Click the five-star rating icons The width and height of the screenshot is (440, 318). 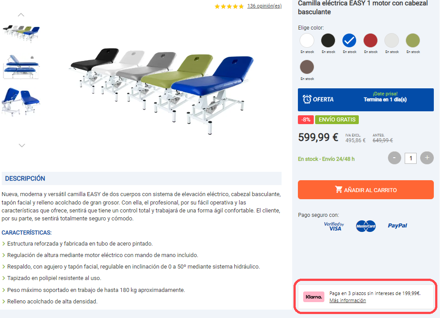(229, 6)
